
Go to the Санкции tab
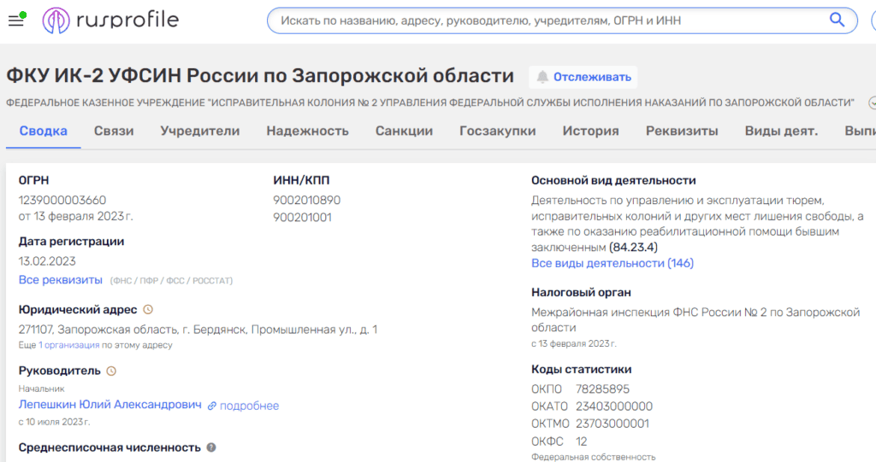click(x=404, y=132)
